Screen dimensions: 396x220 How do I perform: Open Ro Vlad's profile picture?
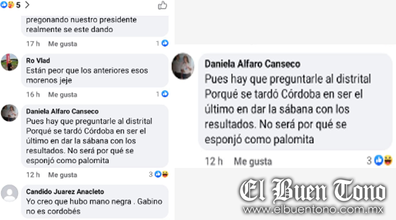pos(9,62)
